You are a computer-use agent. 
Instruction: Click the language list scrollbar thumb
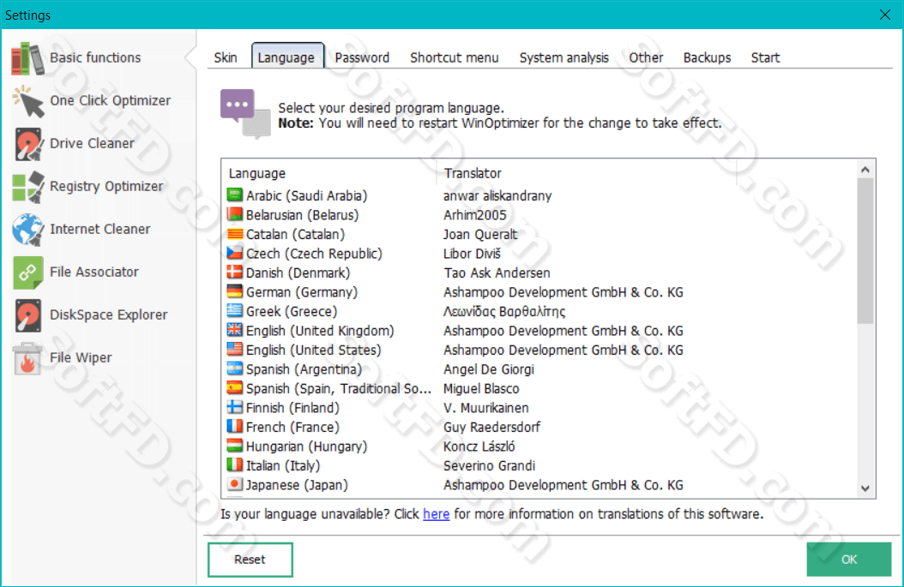point(865,251)
